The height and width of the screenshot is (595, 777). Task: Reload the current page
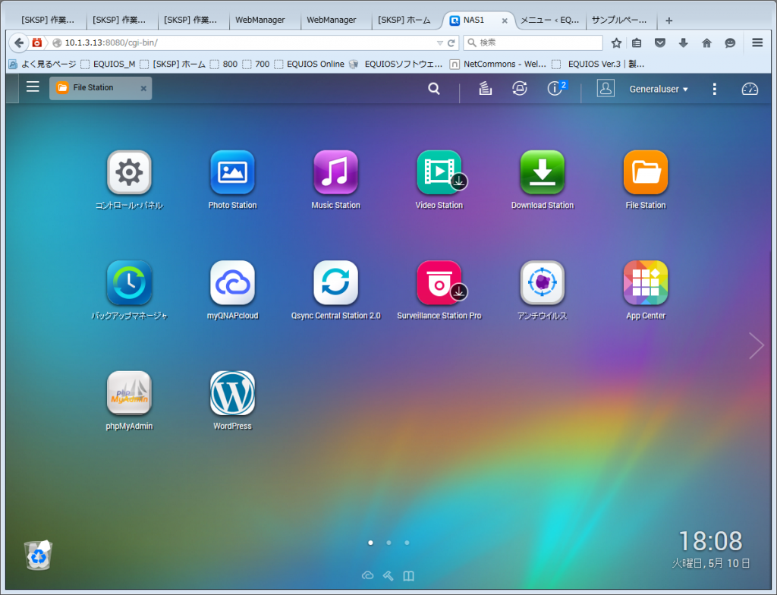click(x=451, y=43)
